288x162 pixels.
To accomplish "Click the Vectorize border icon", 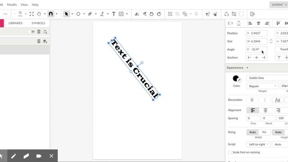I will pyautogui.click(x=234, y=14).
